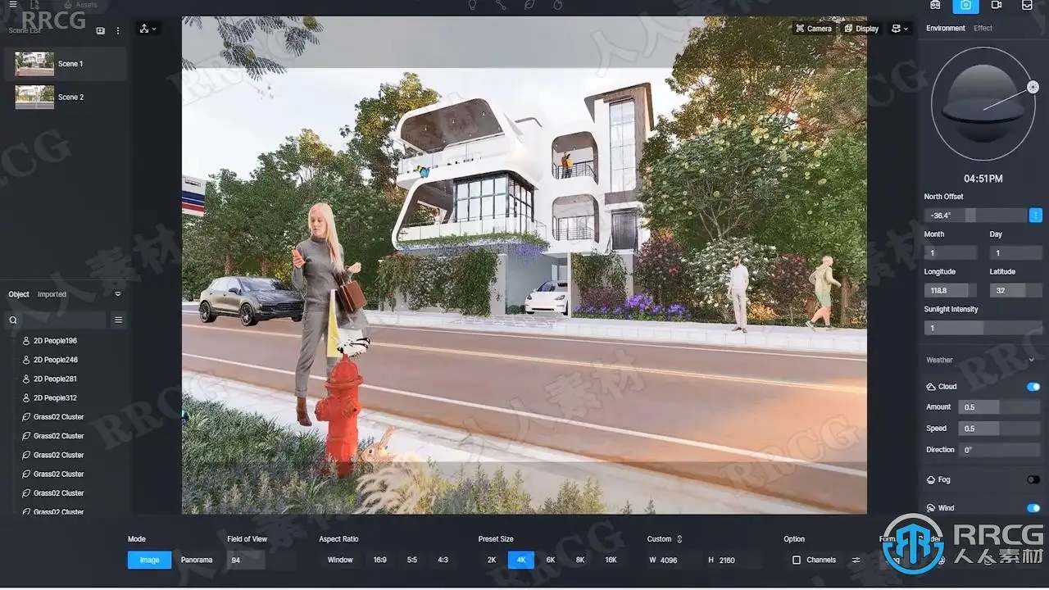Viewport: 1049px width, 590px height.
Task: Select the node path icon in top bar
Action: click(x=500, y=5)
